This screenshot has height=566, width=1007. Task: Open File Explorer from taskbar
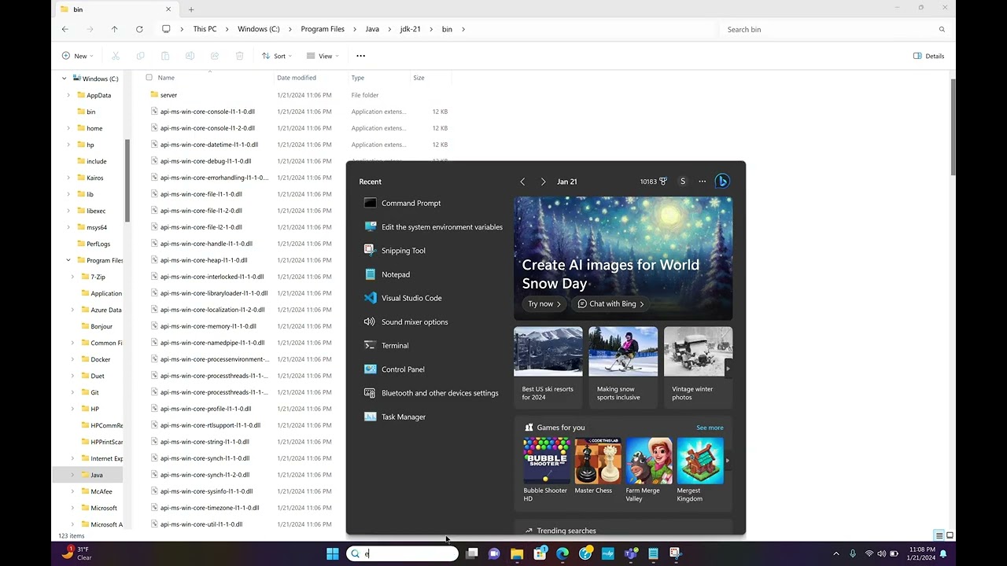pos(517,553)
